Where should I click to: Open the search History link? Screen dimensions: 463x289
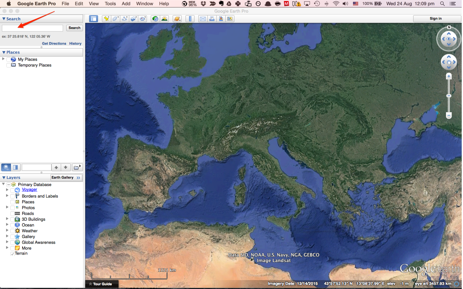[x=75, y=44]
